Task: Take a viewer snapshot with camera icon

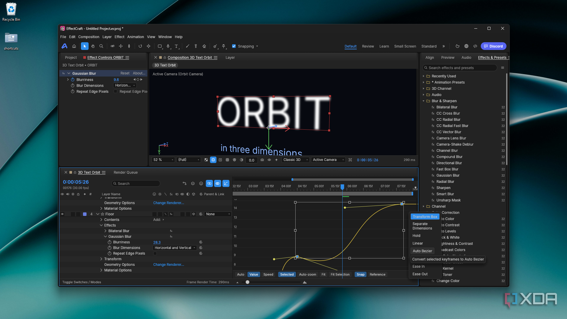Action: click(262, 160)
